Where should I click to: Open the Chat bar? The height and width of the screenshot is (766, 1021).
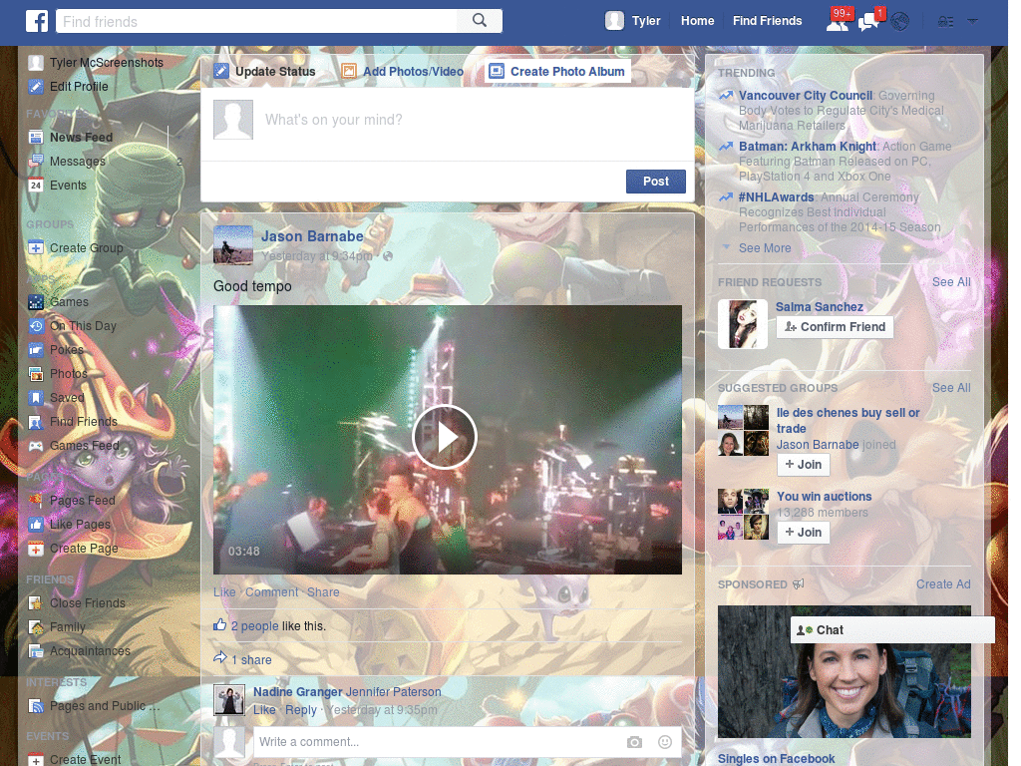(x=892, y=630)
